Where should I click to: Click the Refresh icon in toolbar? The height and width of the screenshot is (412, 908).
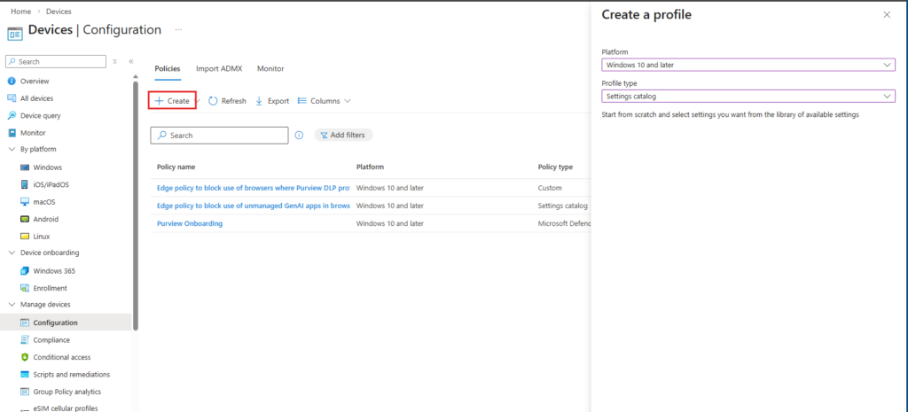coord(214,101)
